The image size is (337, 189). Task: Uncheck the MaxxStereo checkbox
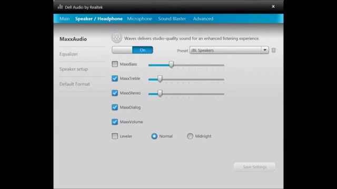click(115, 93)
